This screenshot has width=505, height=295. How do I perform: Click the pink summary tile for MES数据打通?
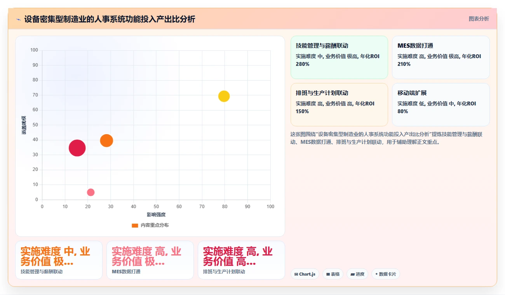coord(150,260)
